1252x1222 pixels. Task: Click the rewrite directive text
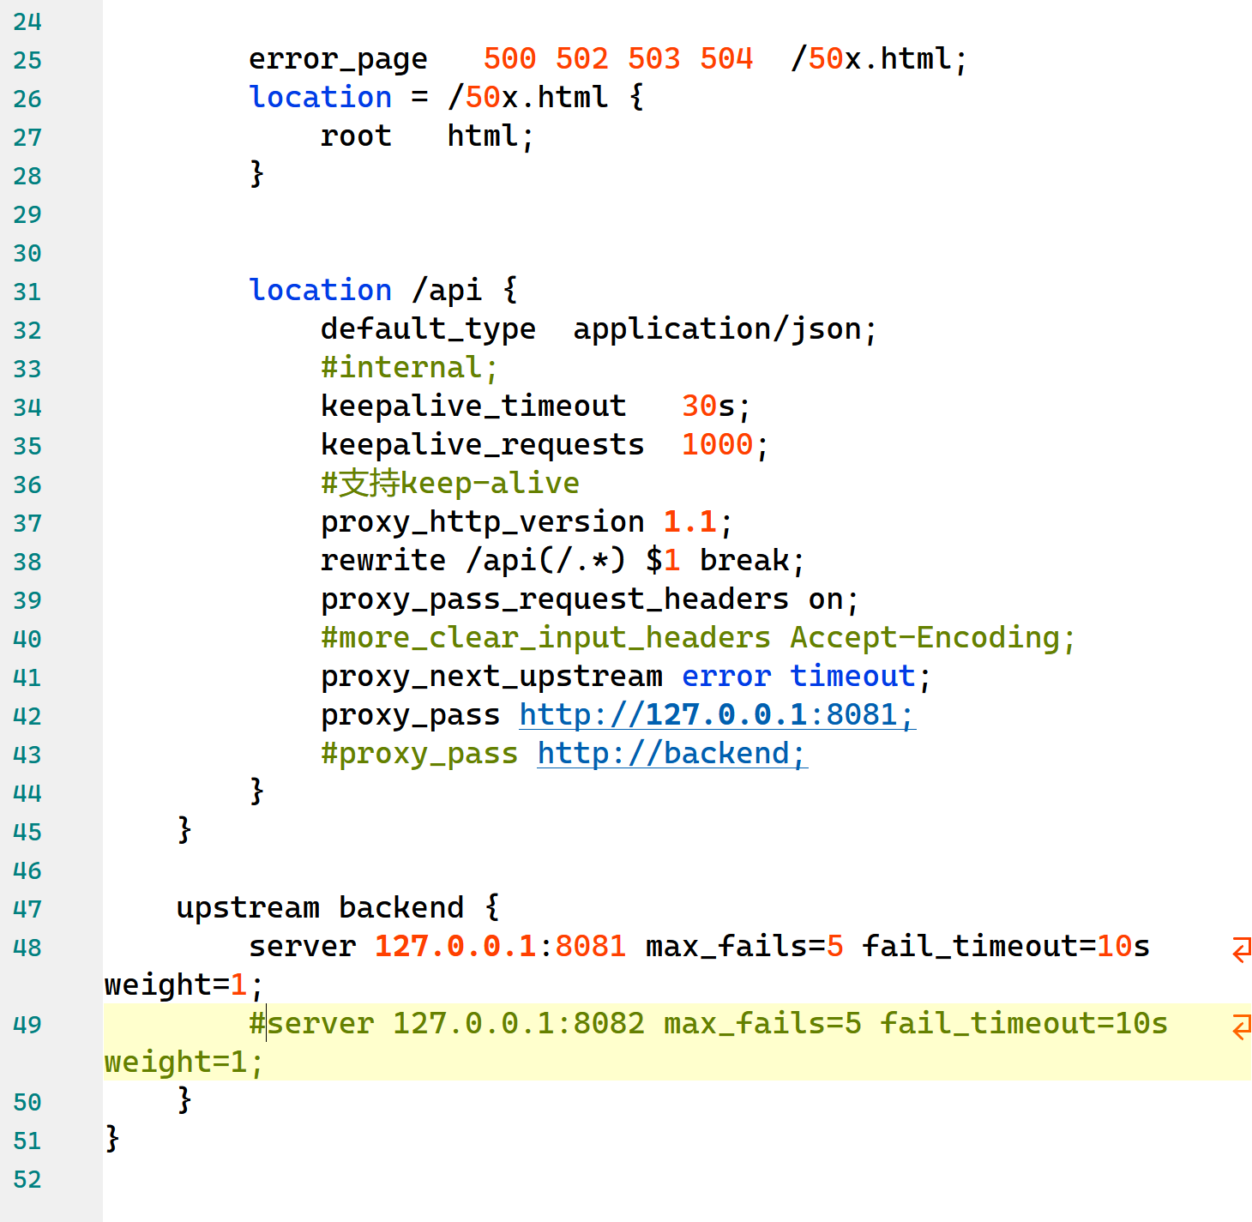click(382, 560)
